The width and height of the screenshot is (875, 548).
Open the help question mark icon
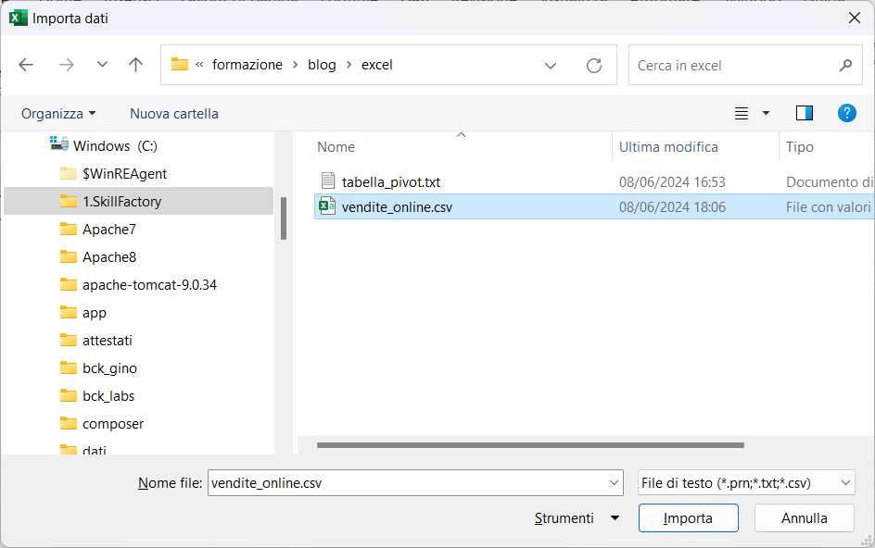pyautogui.click(x=846, y=113)
